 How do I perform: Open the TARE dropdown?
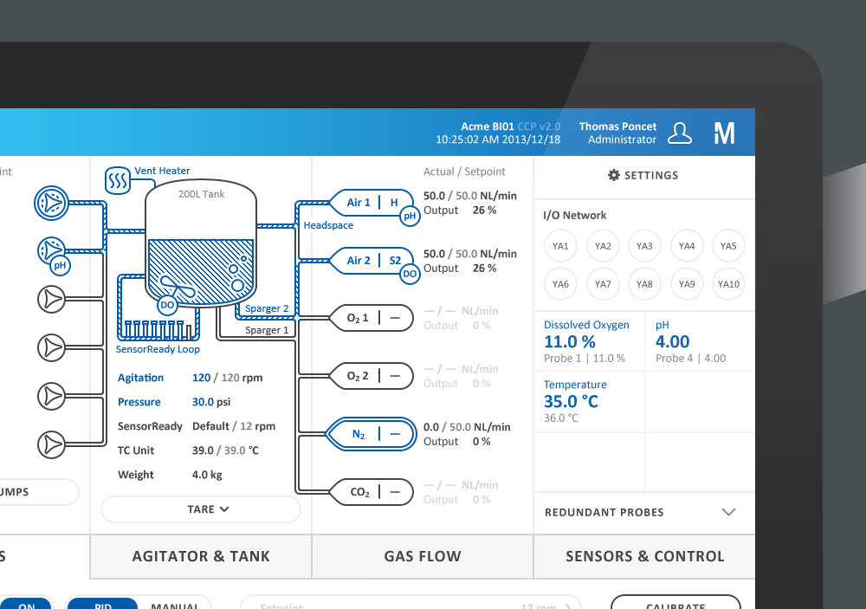pos(200,509)
